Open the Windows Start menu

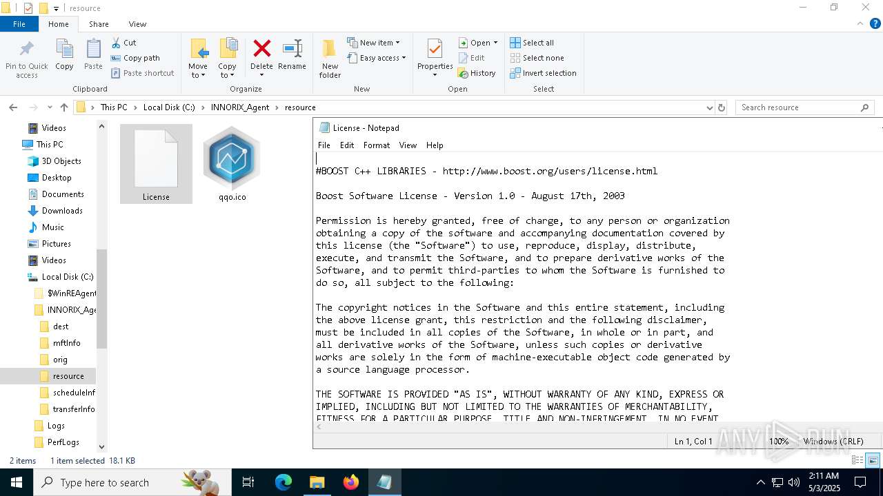tap(17, 482)
